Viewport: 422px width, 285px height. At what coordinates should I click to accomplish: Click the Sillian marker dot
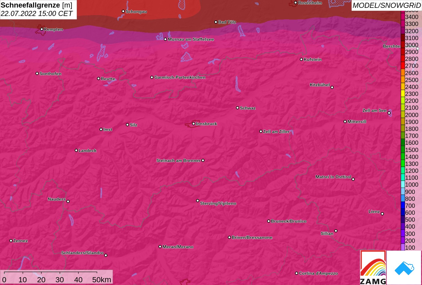[336, 231]
